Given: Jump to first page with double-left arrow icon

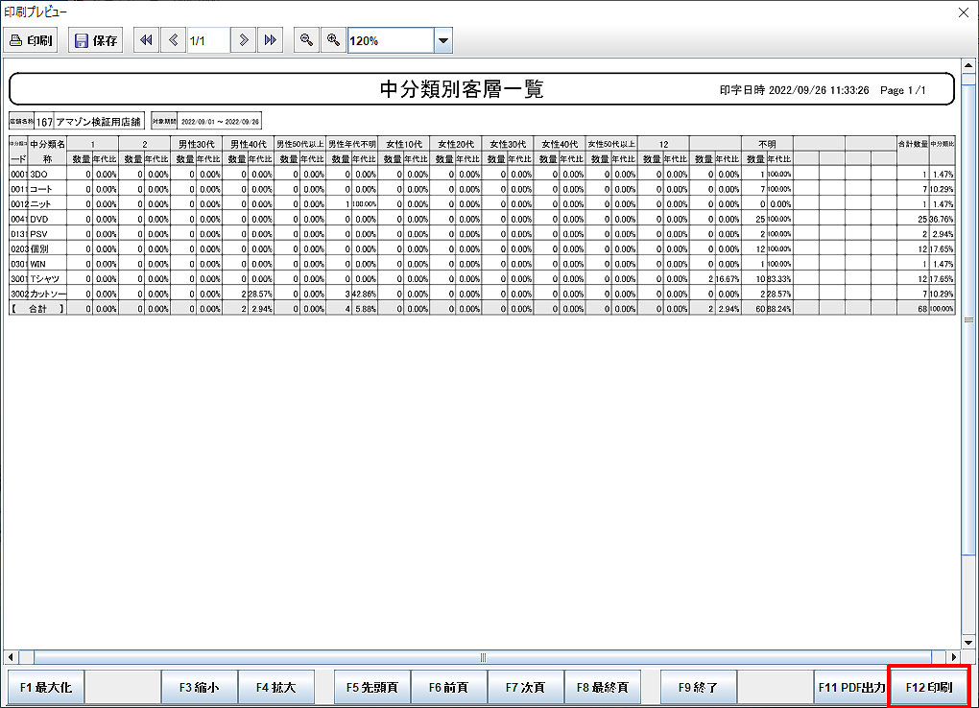Looking at the screenshot, I should tap(146, 40).
